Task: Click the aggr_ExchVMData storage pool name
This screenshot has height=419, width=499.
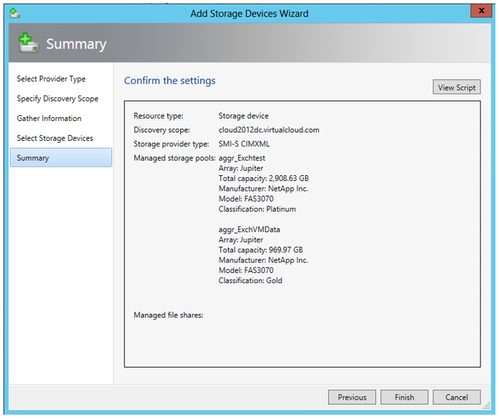Action: point(249,230)
